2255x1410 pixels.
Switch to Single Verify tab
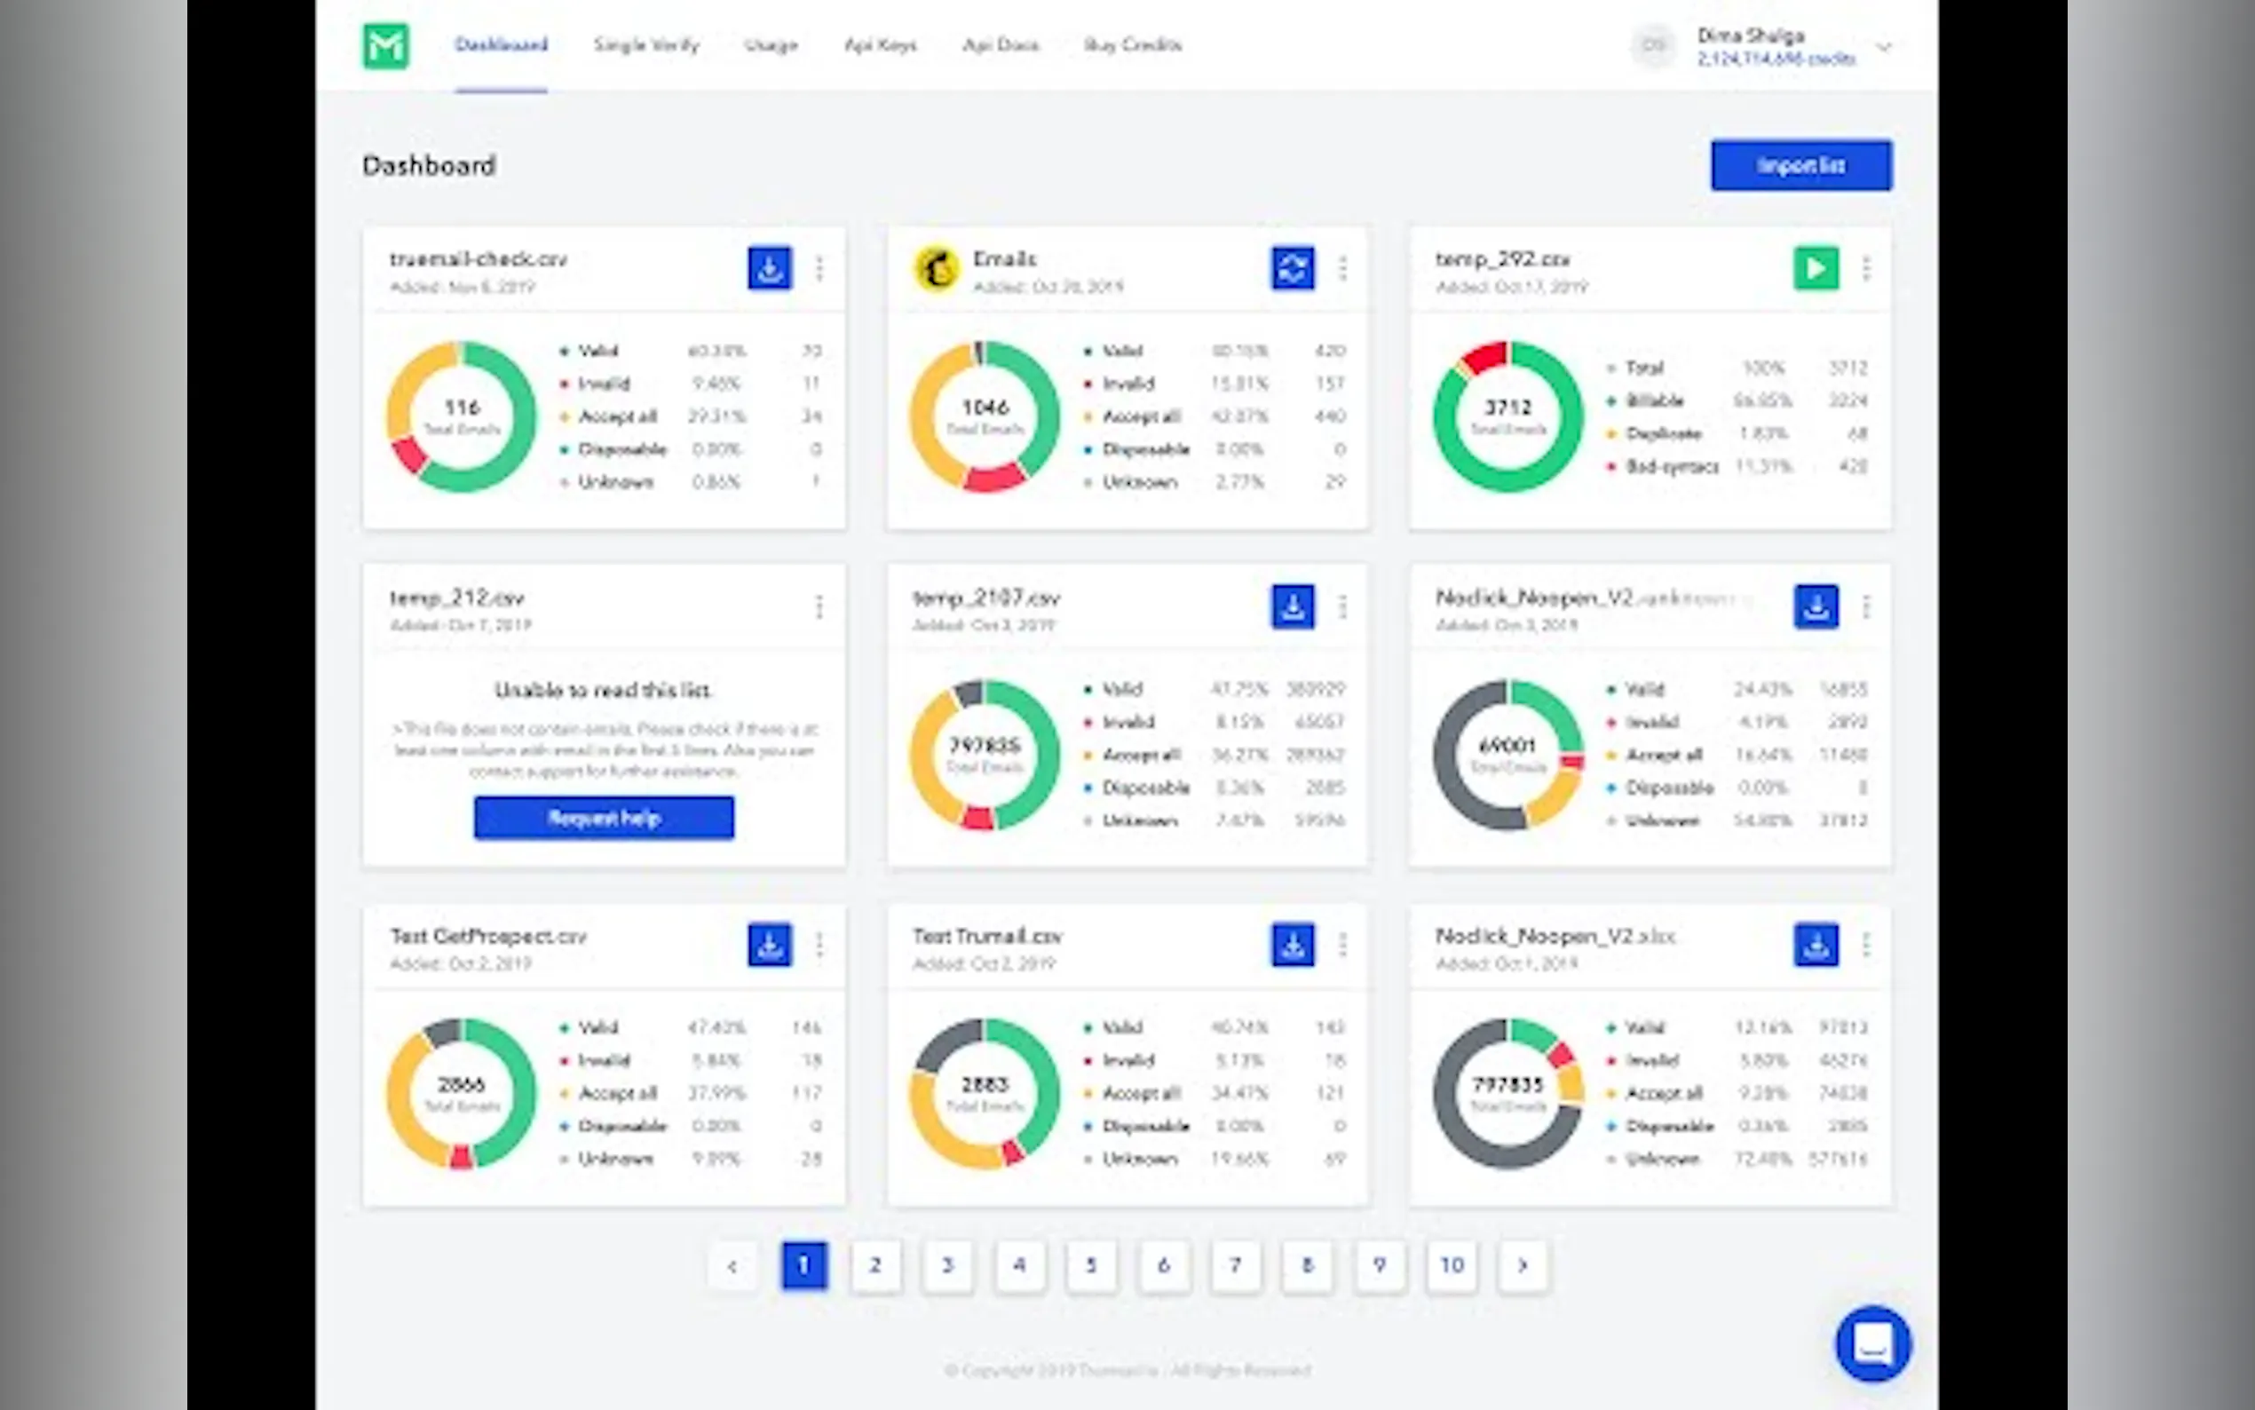click(646, 44)
